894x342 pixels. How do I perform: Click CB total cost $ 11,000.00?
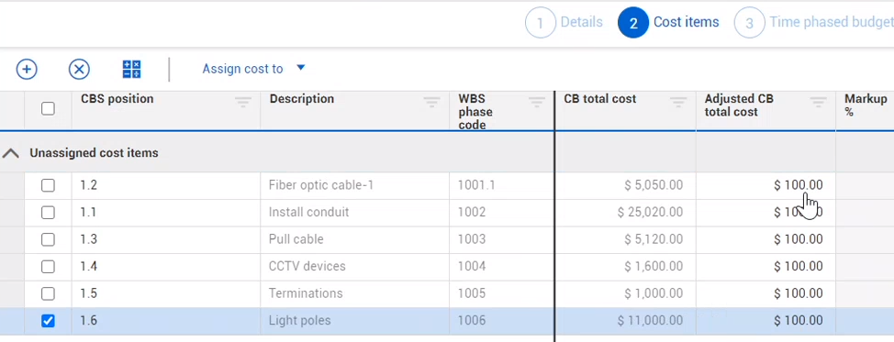click(650, 321)
